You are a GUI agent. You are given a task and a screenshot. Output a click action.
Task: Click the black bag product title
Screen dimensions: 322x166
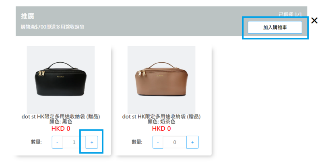coord(61,117)
